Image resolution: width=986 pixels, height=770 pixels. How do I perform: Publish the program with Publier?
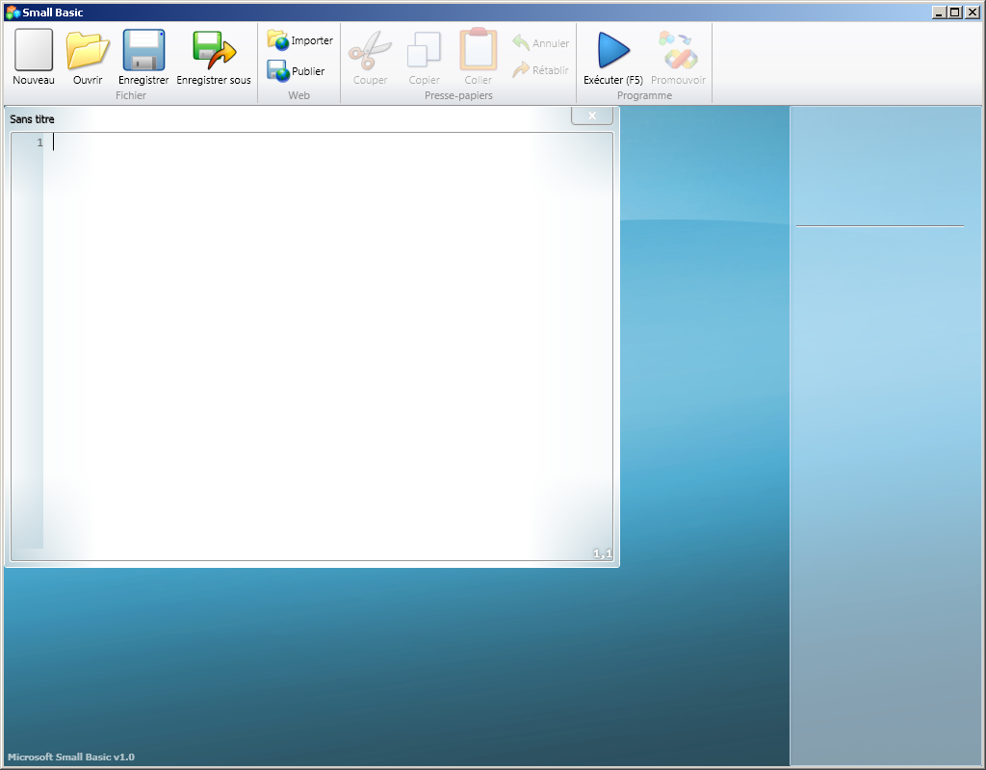297,71
